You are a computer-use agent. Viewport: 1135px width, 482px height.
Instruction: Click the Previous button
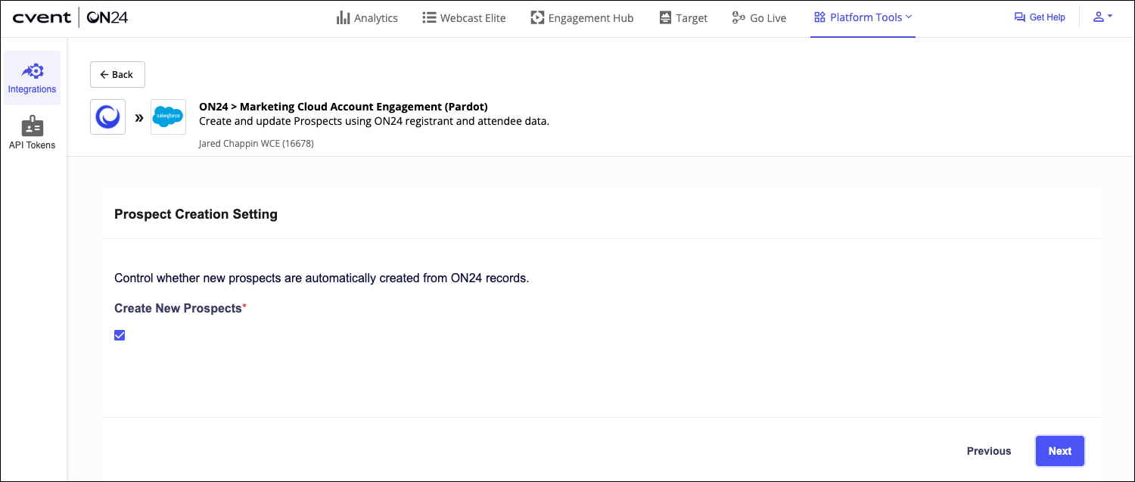(989, 451)
